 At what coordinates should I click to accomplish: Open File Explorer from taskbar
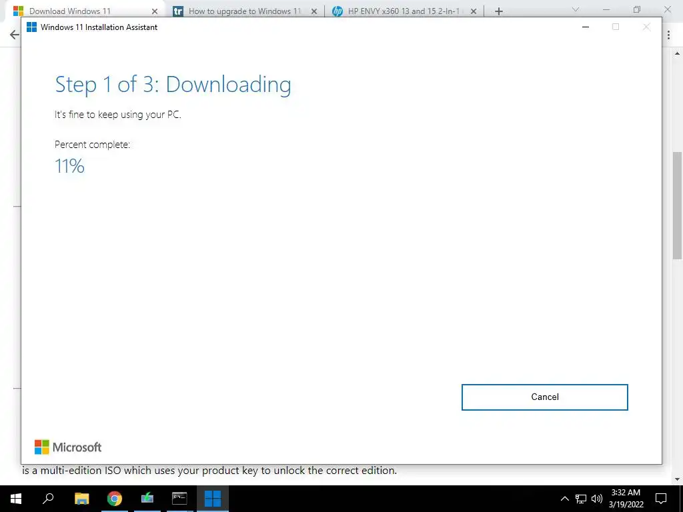click(x=81, y=499)
